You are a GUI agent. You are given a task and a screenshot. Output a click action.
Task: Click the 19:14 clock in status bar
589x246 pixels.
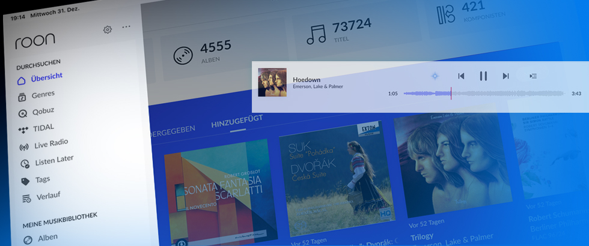tap(18, 17)
